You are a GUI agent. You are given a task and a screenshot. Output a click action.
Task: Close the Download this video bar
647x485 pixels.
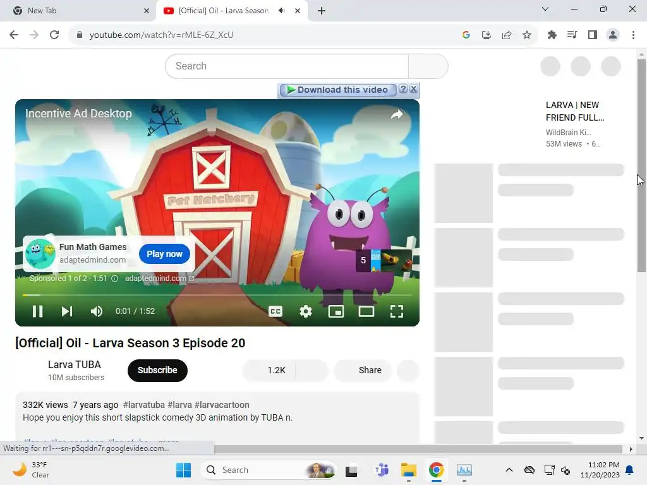click(414, 89)
